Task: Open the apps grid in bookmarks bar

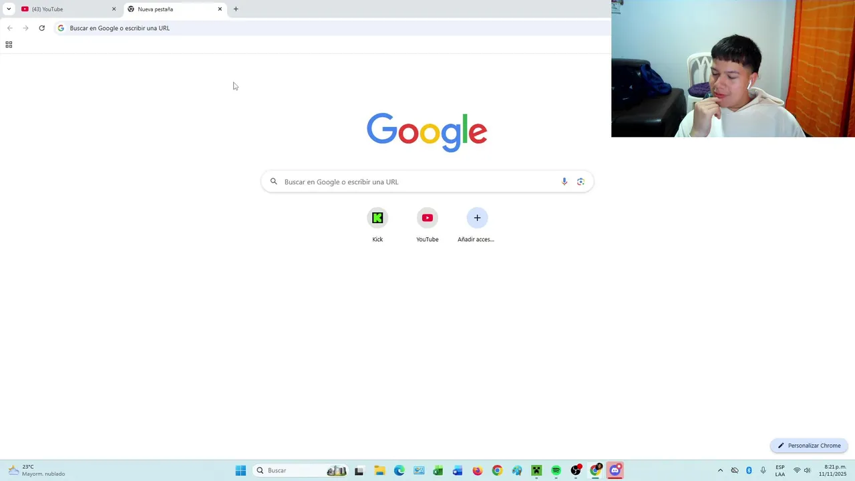Action: pos(9,45)
